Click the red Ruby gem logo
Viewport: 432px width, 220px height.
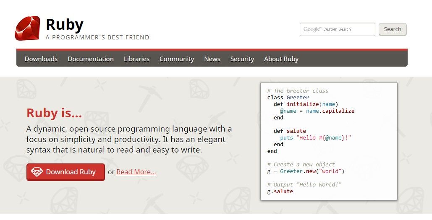tap(28, 28)
